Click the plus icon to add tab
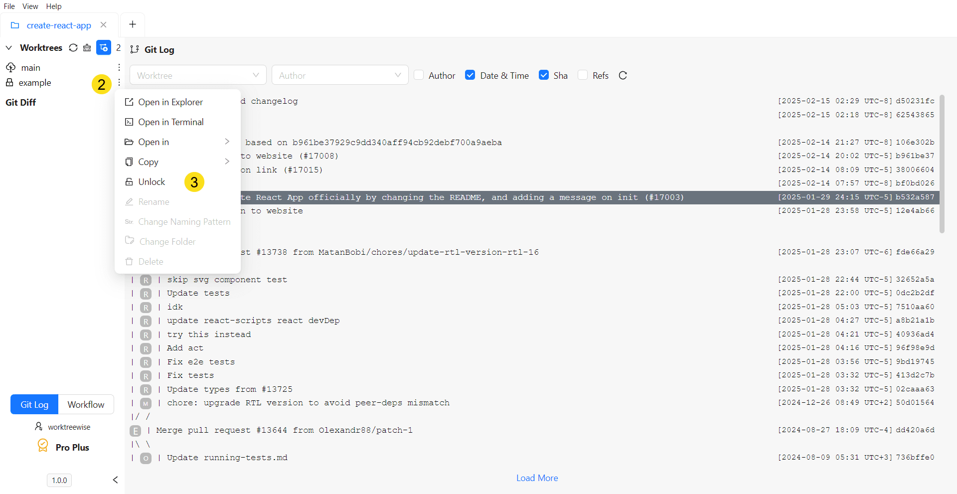The height and width of the screenshot is (494, 957). coord(133,24)
